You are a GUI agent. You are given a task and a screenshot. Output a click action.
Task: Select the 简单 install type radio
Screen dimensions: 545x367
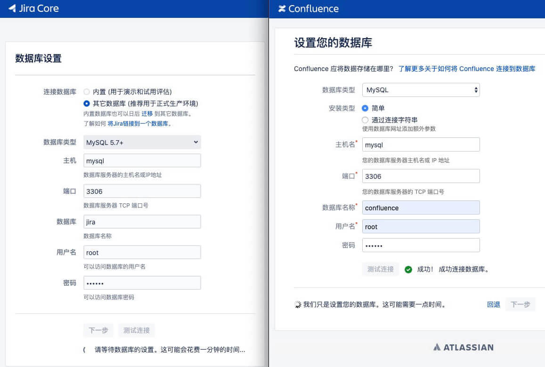(365, 108)
